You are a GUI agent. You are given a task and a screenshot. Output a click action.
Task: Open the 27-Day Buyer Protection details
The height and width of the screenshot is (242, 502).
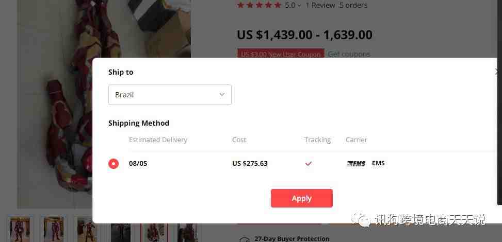point(292,238)
